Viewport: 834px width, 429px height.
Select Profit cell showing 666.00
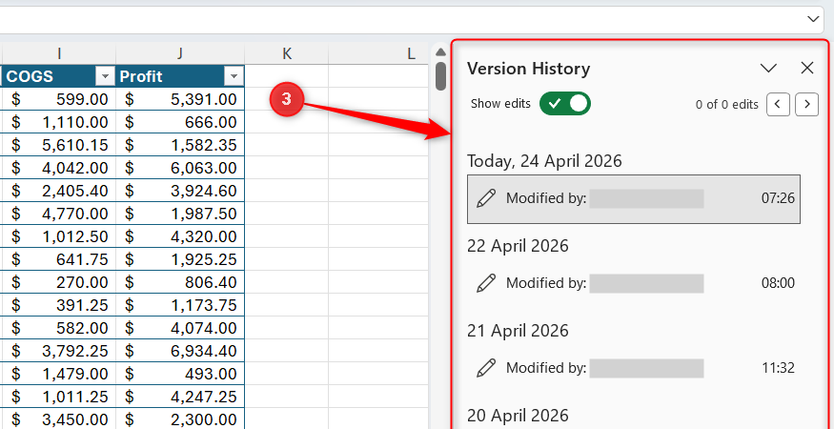[x=180, y=122]
